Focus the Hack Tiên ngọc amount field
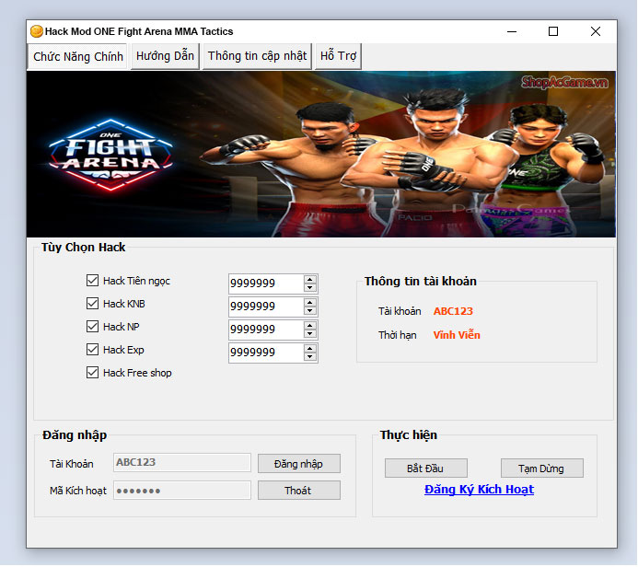The image size is (638, 567). pos(266,283)
